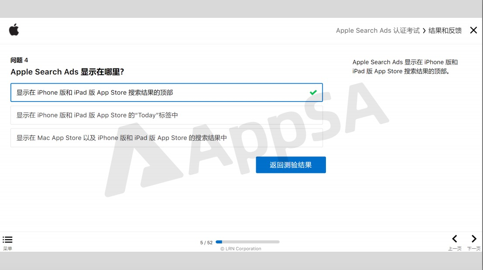Viewport: 483px width, 270px height.
Task: Click the green checkmark on correct answer
Action: coord(313,93)
